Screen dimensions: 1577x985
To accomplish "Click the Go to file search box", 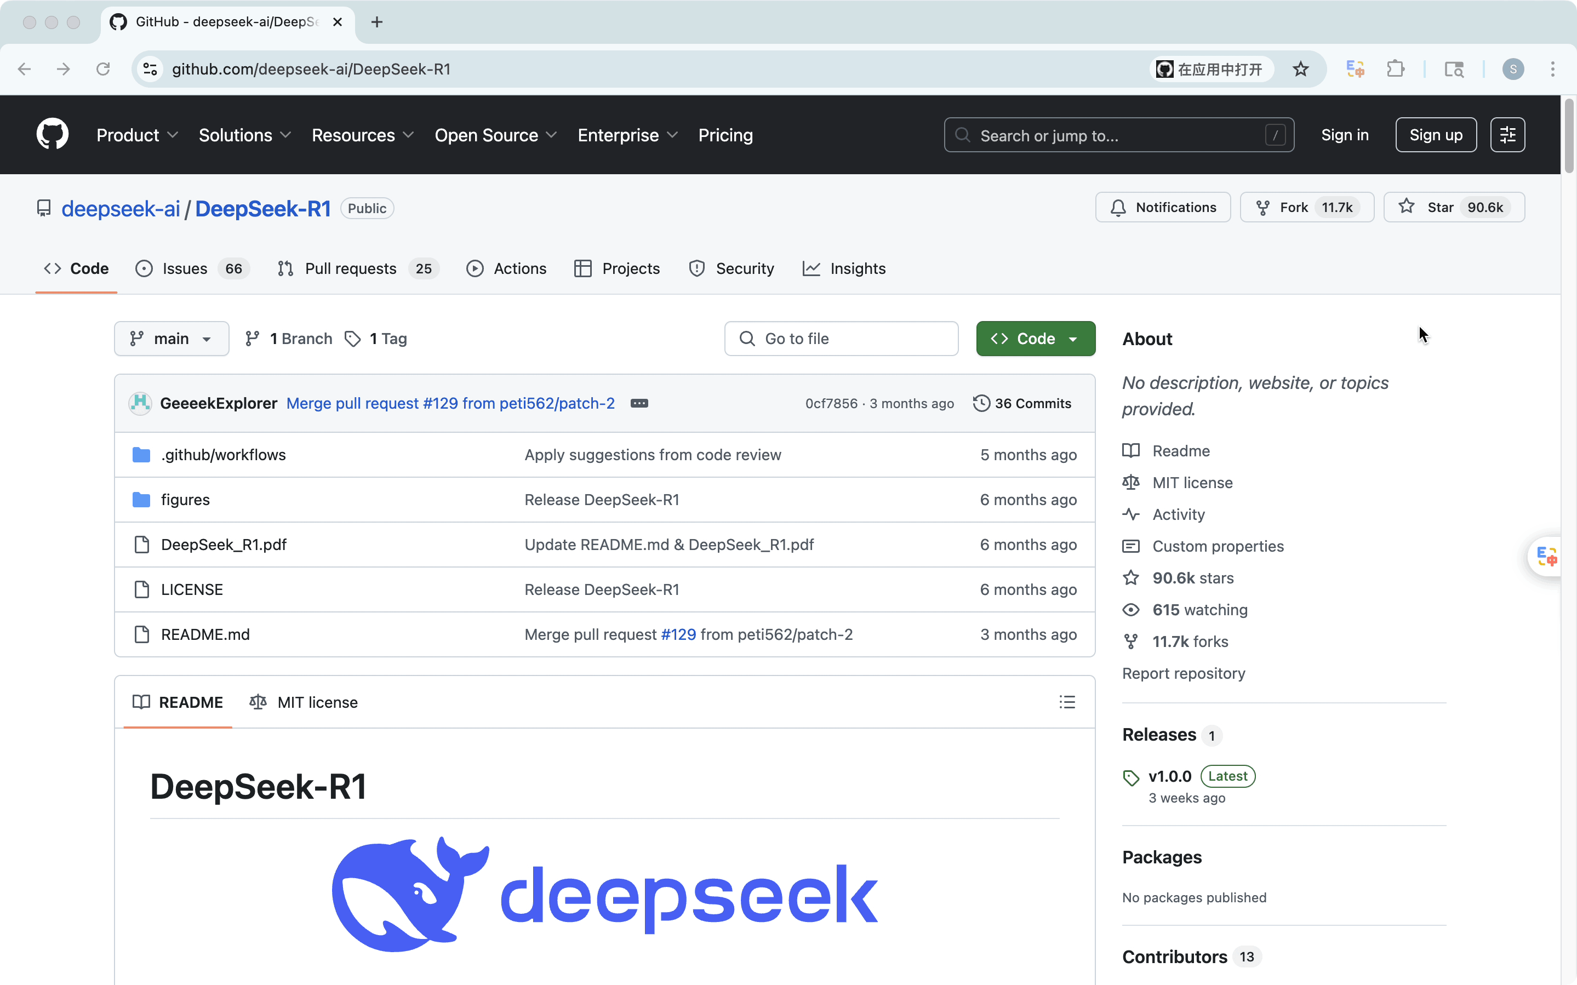I will pyautogui.click(x=841, y=339).
